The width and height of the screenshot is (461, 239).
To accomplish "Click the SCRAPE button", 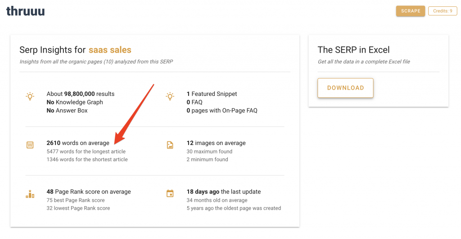I will pyautogui.click(x=411, y=11).
